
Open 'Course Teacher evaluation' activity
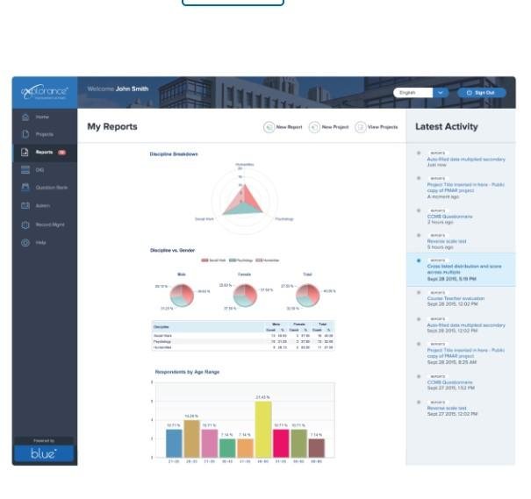click(456, 298)
